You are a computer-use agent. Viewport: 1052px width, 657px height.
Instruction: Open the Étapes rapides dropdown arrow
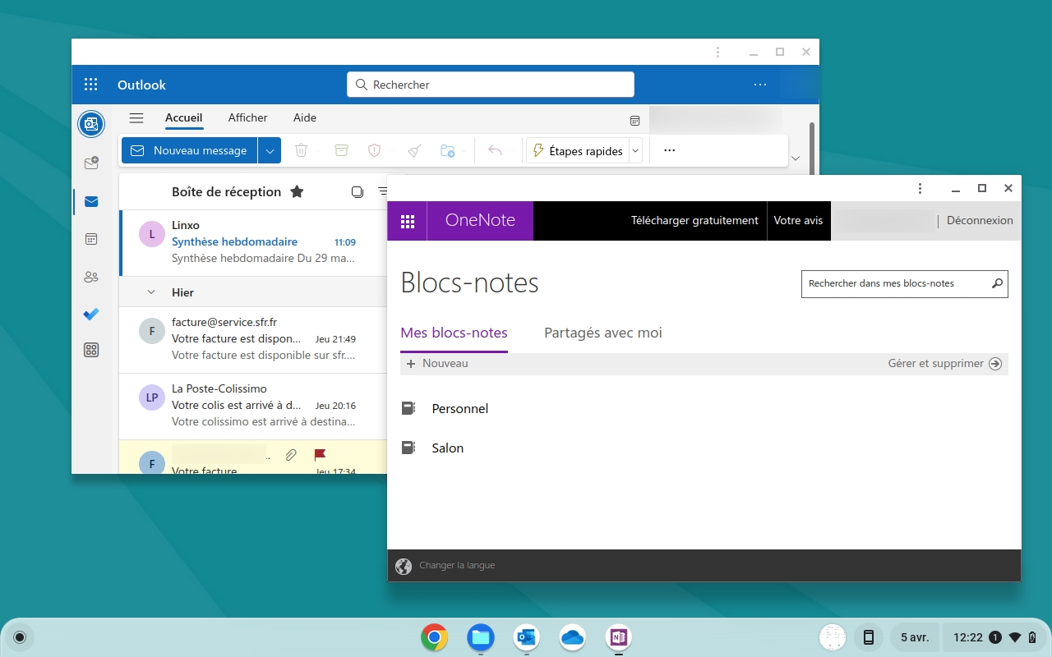[x=635, y=150]
